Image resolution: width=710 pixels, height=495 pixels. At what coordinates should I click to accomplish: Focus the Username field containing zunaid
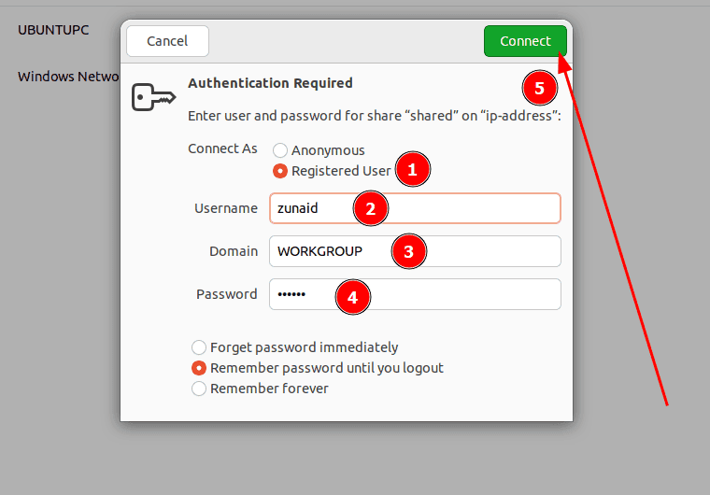coord(415,208)
